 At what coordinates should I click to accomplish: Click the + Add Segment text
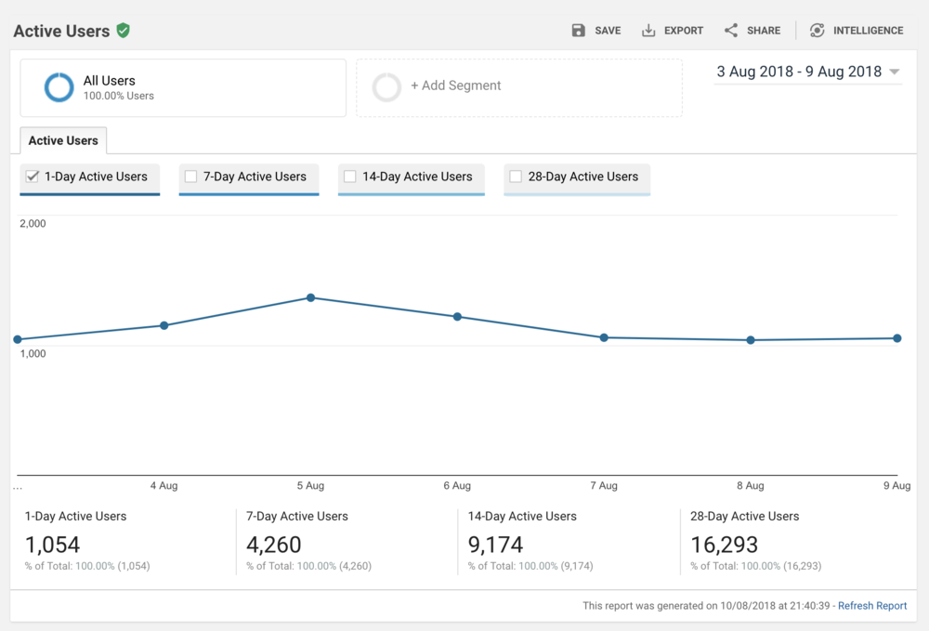[x=455, y=85]
